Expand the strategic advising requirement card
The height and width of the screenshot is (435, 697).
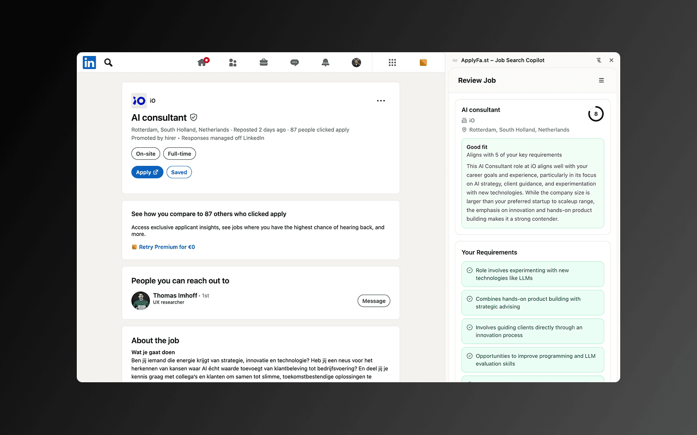[x=533, y=302]
